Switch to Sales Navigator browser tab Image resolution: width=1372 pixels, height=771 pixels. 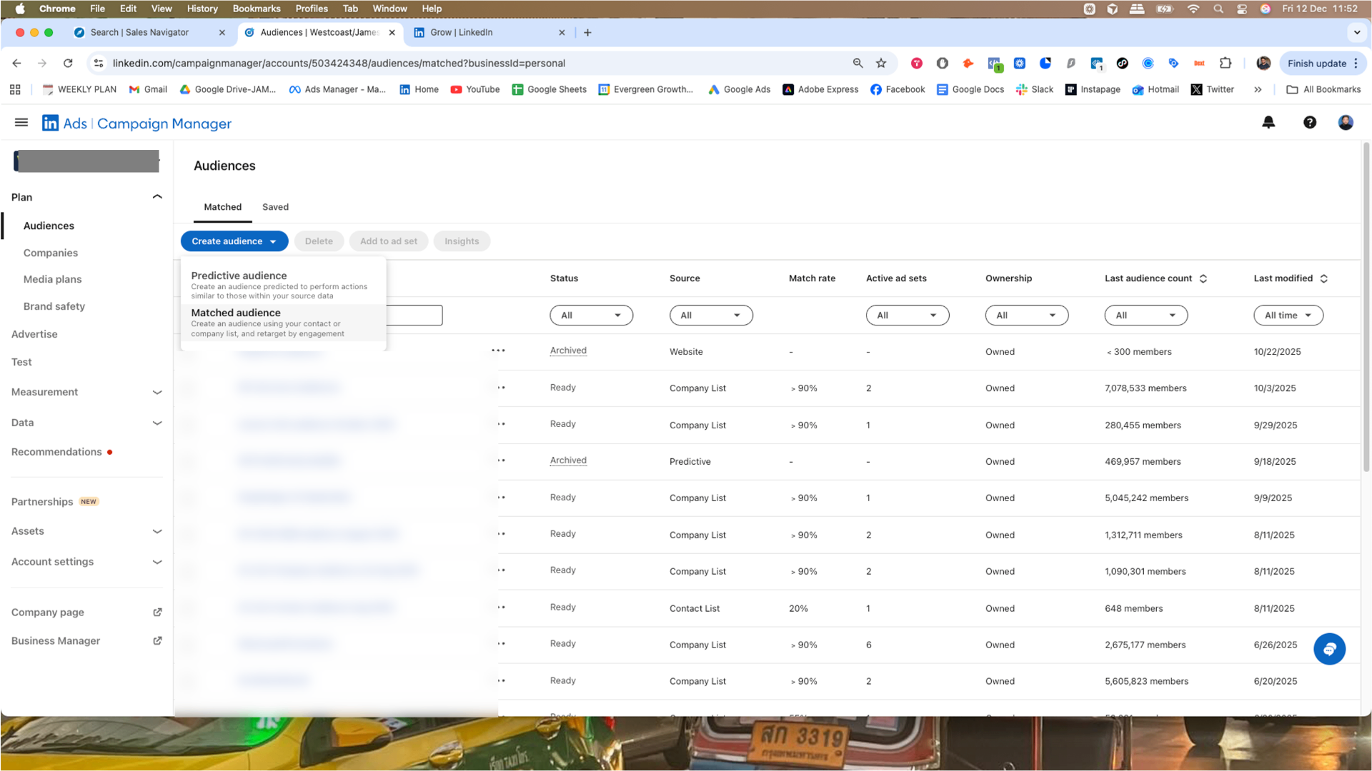(x=149, y=32)
